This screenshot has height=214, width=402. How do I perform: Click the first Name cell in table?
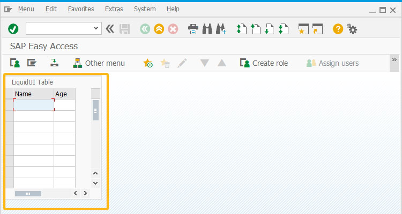click(x=34, y=105)
